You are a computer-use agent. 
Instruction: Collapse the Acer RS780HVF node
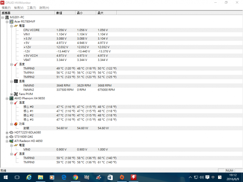(7, 22)
